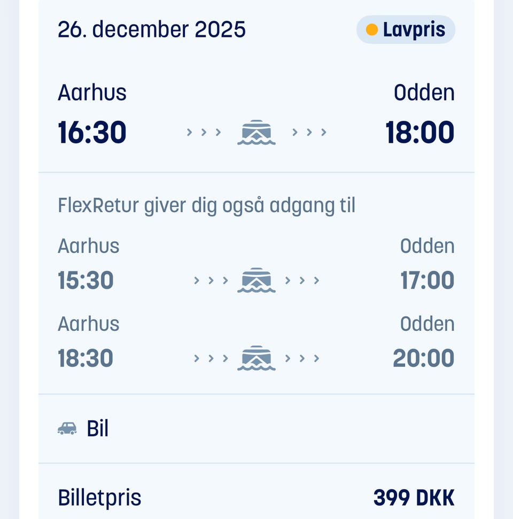Screen dimensions: 513x519
Task: Tap the 26. december 2025 date
Action: [x=152, y=30]
